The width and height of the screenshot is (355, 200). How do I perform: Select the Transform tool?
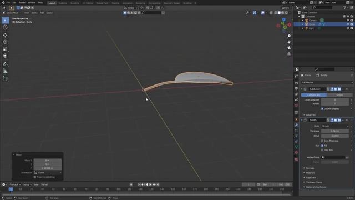(x=5, y=56)
